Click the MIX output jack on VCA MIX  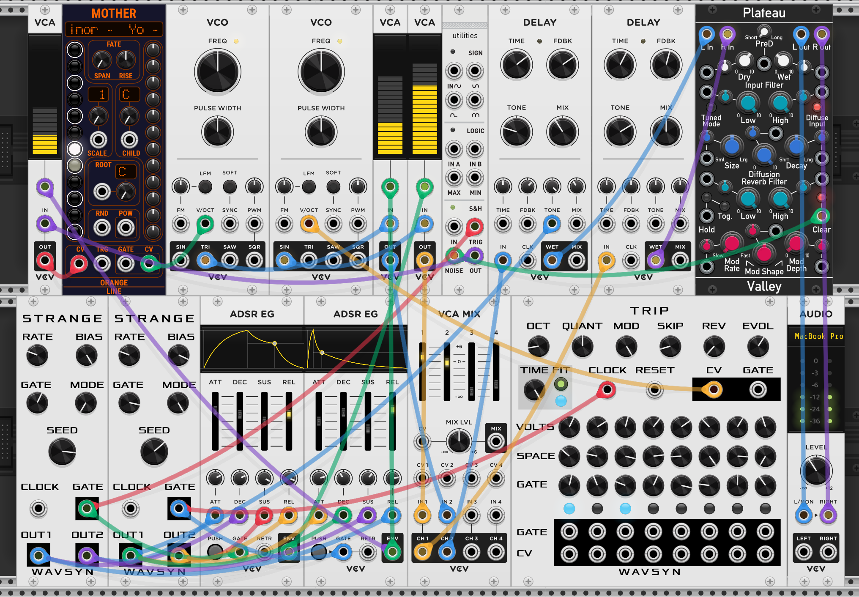point(496,441)
